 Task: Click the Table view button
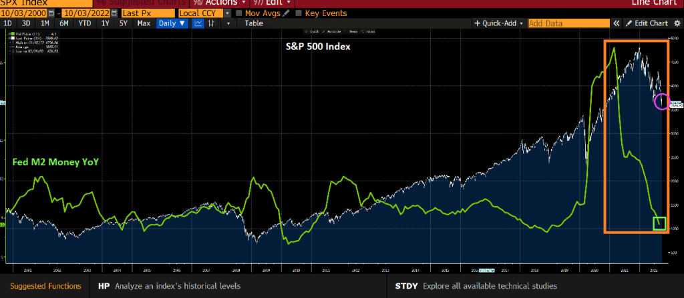click(x=253, y=23)
